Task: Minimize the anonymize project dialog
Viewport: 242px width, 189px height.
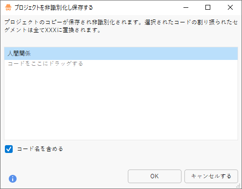Action: (186, 7)
